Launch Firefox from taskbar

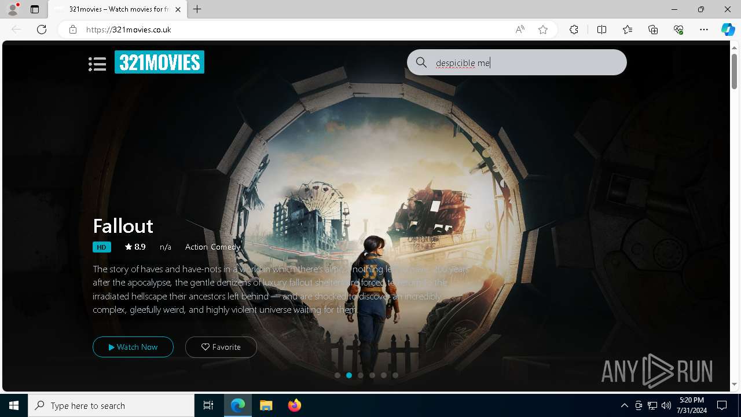tap(294, 405)
